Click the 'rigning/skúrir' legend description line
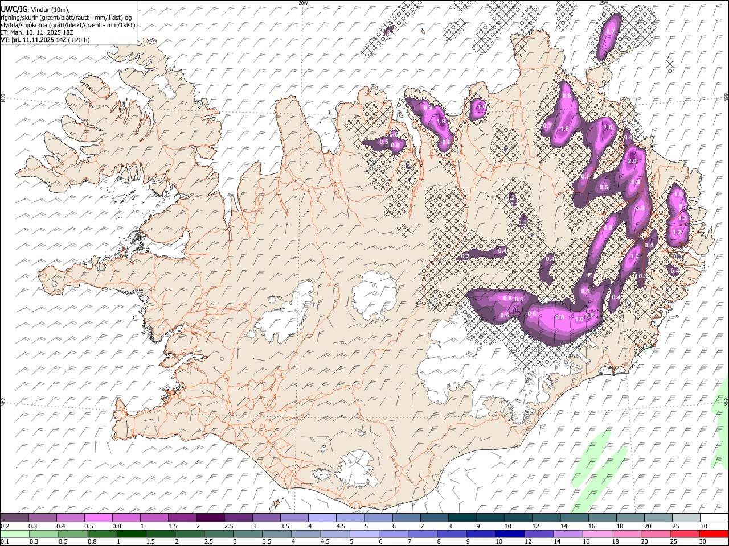Image resolution: width=729 pixels, height=546 pixels. pos(66,18)
